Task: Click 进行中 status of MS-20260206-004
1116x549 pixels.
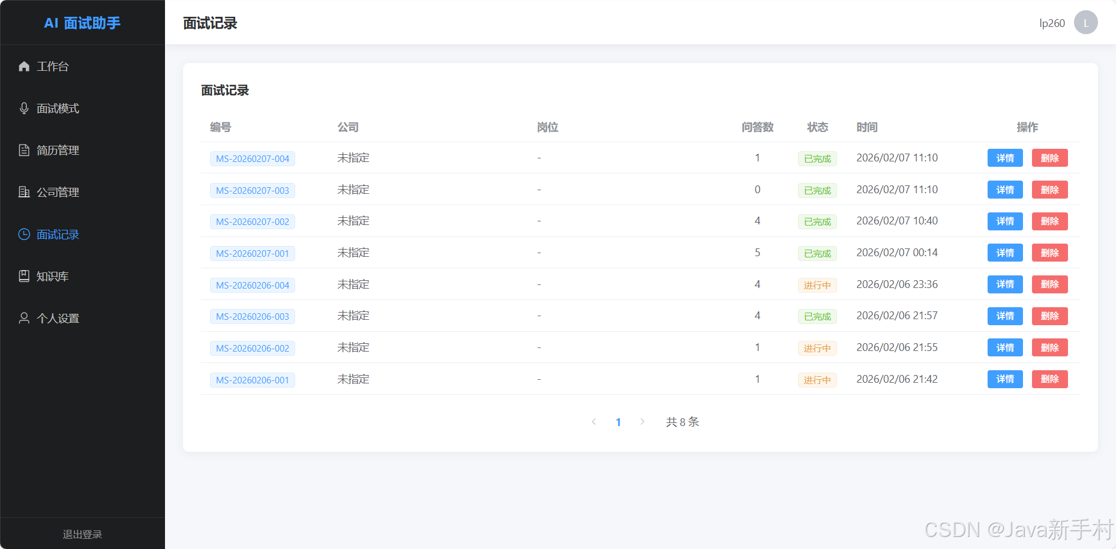Action: click(817, 285)
